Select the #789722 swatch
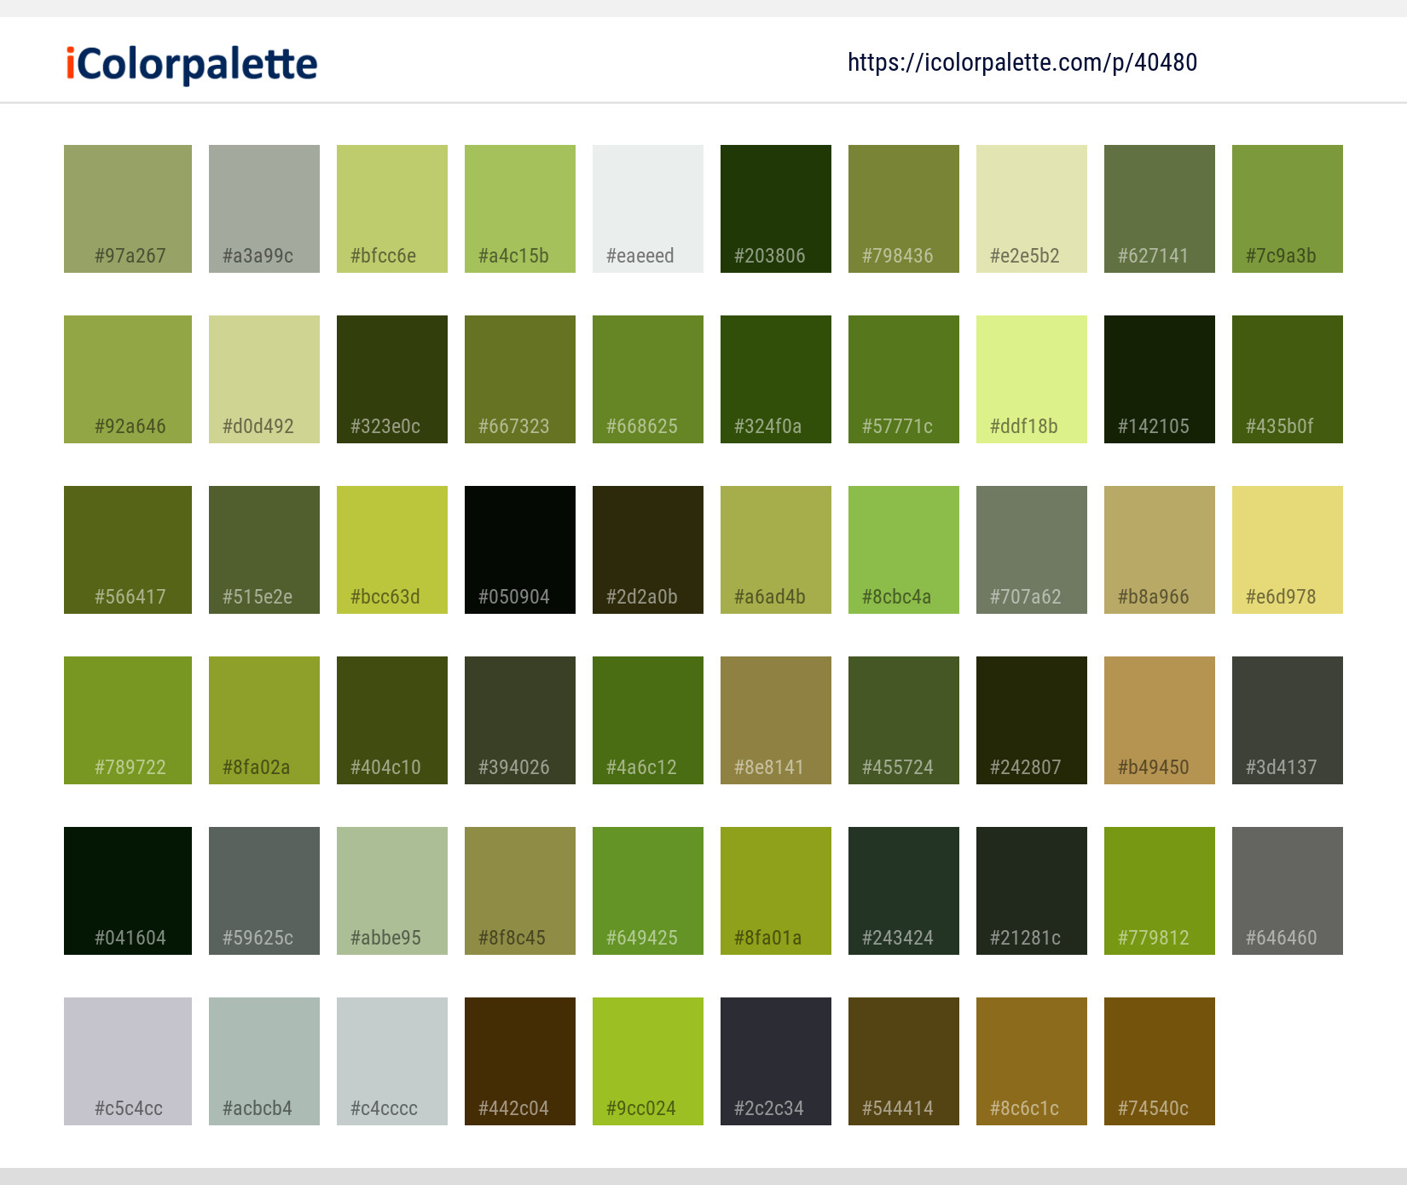Screen dimensions: 1407x1185 [128, 720]
